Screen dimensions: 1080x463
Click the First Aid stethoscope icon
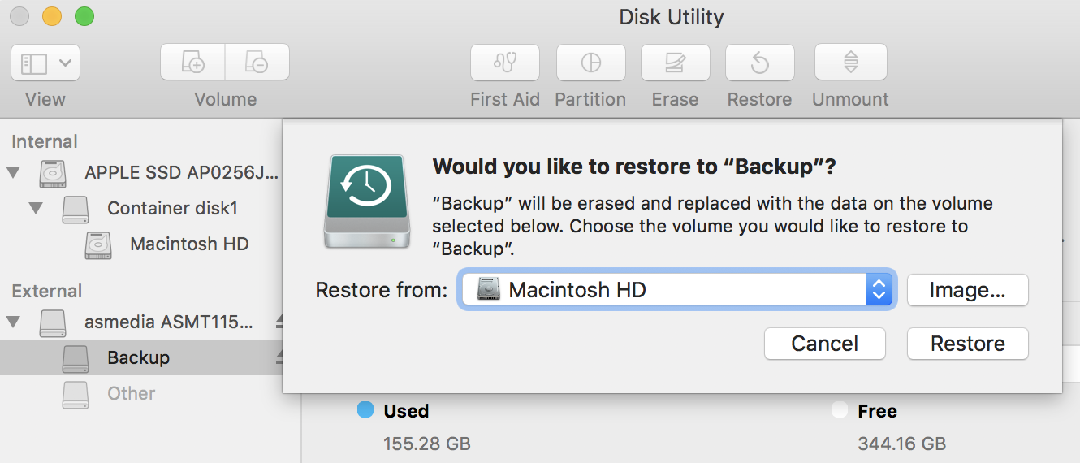click(x=505, y=63)
